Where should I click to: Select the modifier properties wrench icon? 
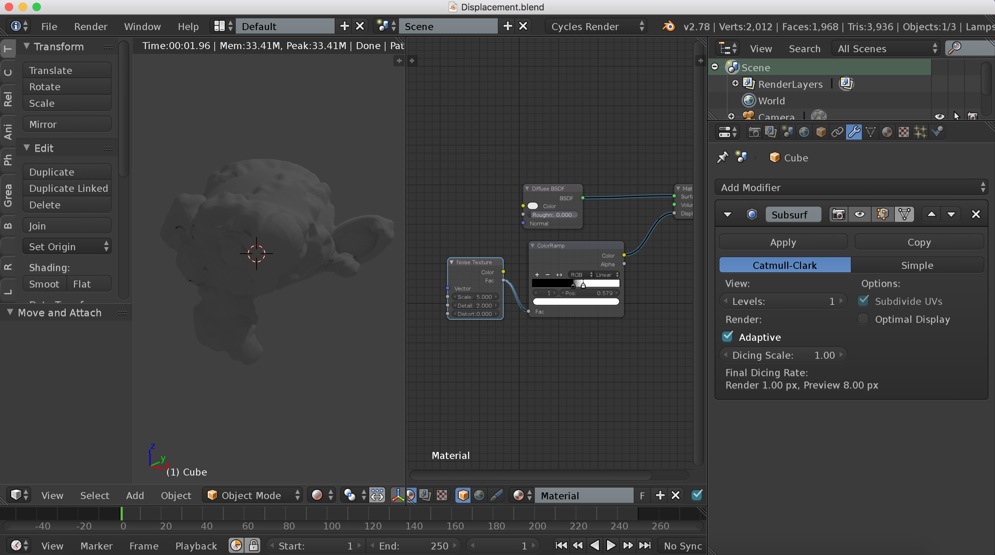854,132
